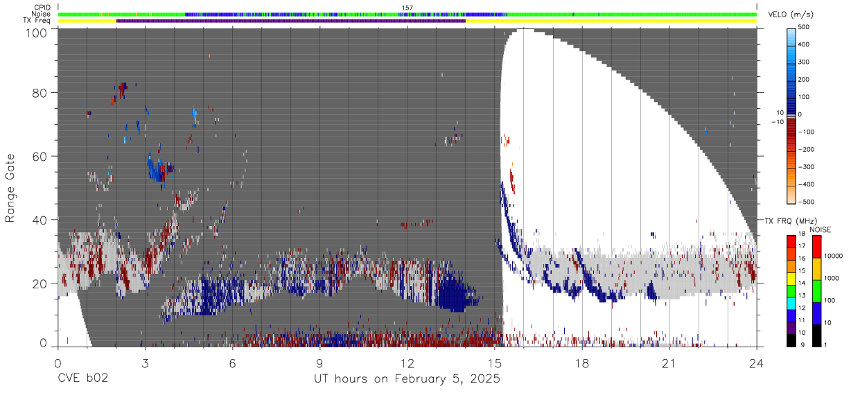
Task: Click the Noise row label above the plot
Action: tap(41, 14)
